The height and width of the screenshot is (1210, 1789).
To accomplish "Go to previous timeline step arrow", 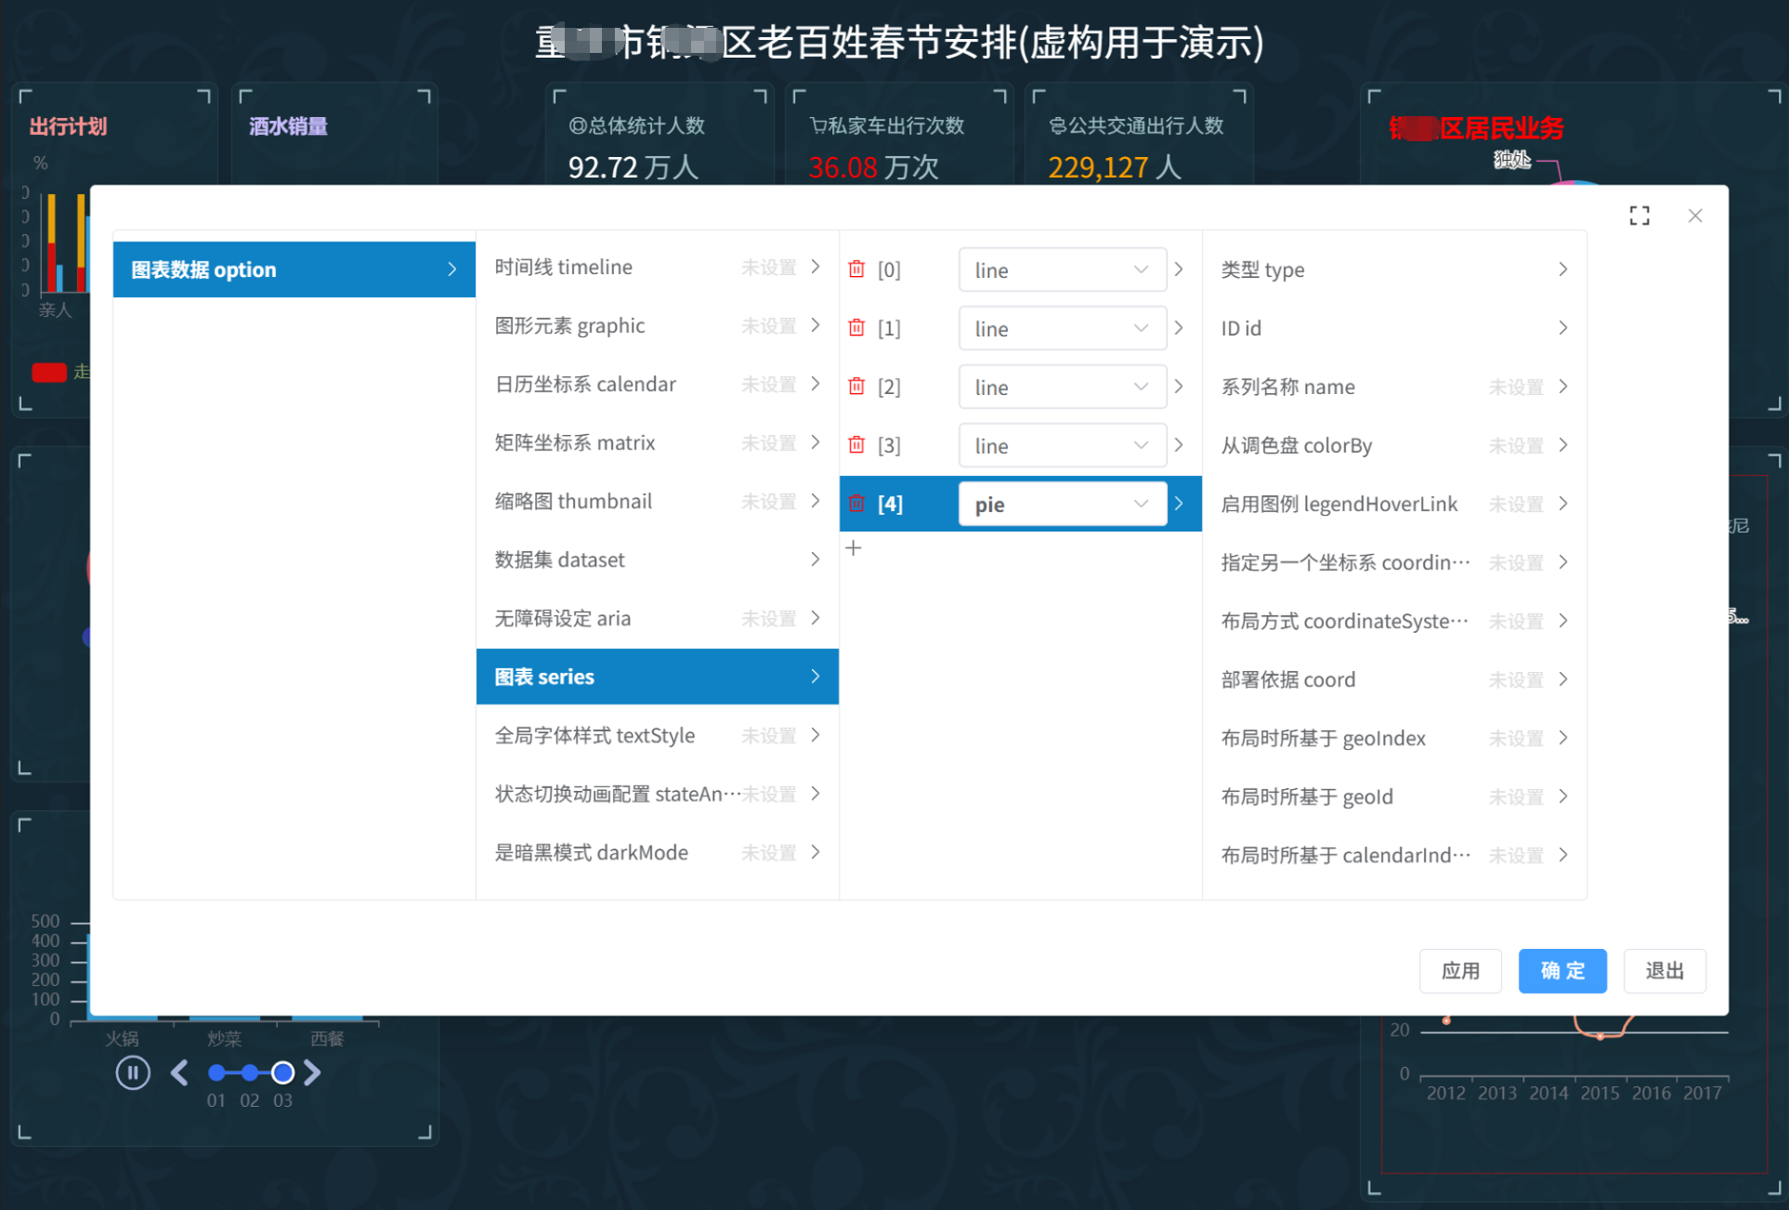I will 180,1073.
